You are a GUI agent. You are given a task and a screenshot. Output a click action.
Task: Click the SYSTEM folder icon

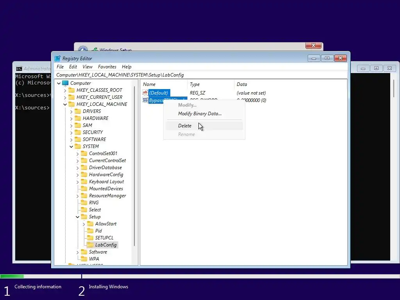pyautogui.click(x=78, y=146)
